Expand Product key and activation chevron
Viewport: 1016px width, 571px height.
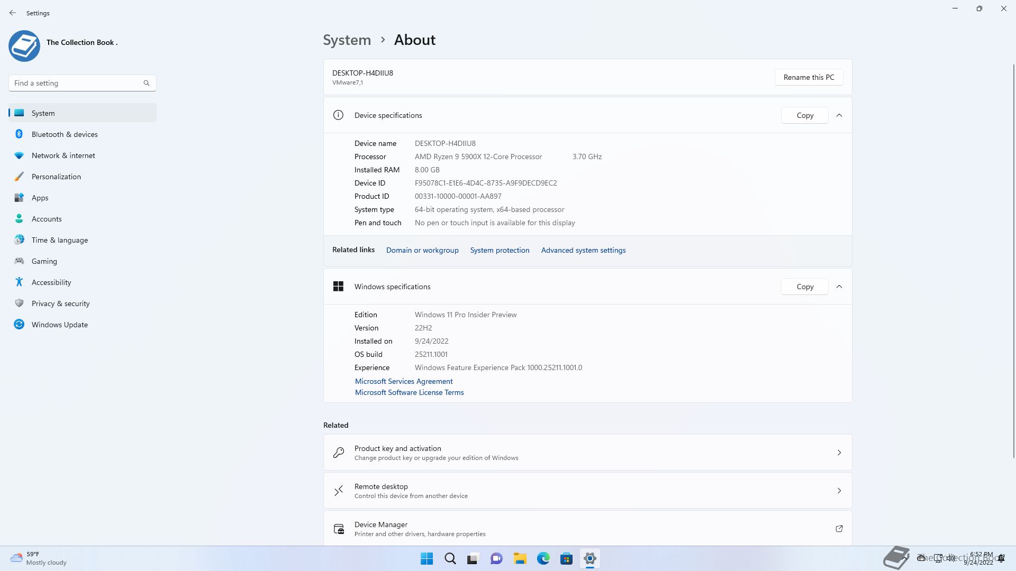point(839,453)
